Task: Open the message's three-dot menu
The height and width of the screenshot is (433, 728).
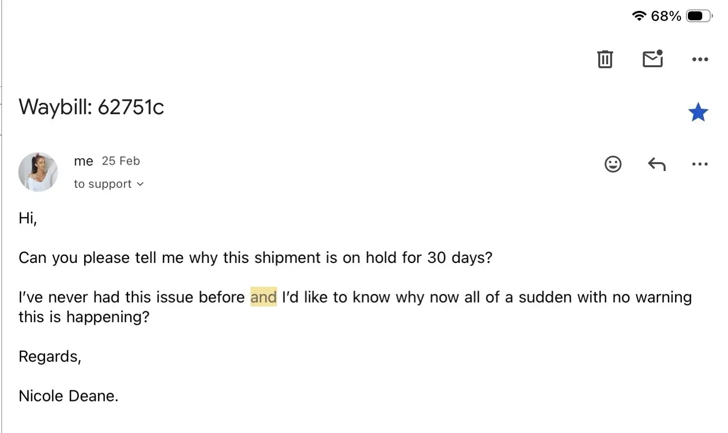Action: pyautogui.click(x=700, y=164)
